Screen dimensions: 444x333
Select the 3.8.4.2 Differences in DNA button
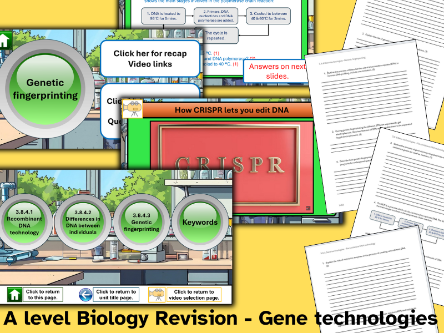coord(84,220)
